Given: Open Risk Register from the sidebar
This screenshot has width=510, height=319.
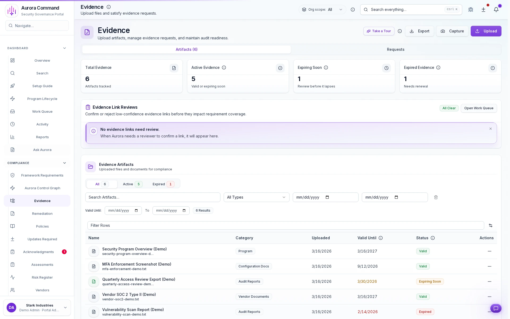Looking at the screenshot, I should [x=42, y=277].
